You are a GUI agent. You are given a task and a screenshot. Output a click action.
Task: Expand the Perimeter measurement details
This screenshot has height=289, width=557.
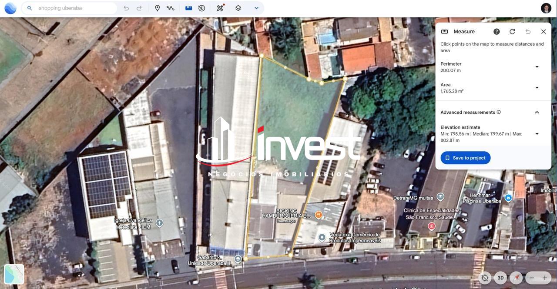536,66
